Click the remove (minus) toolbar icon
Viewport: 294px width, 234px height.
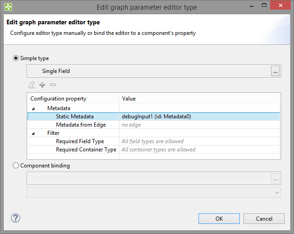53,85
